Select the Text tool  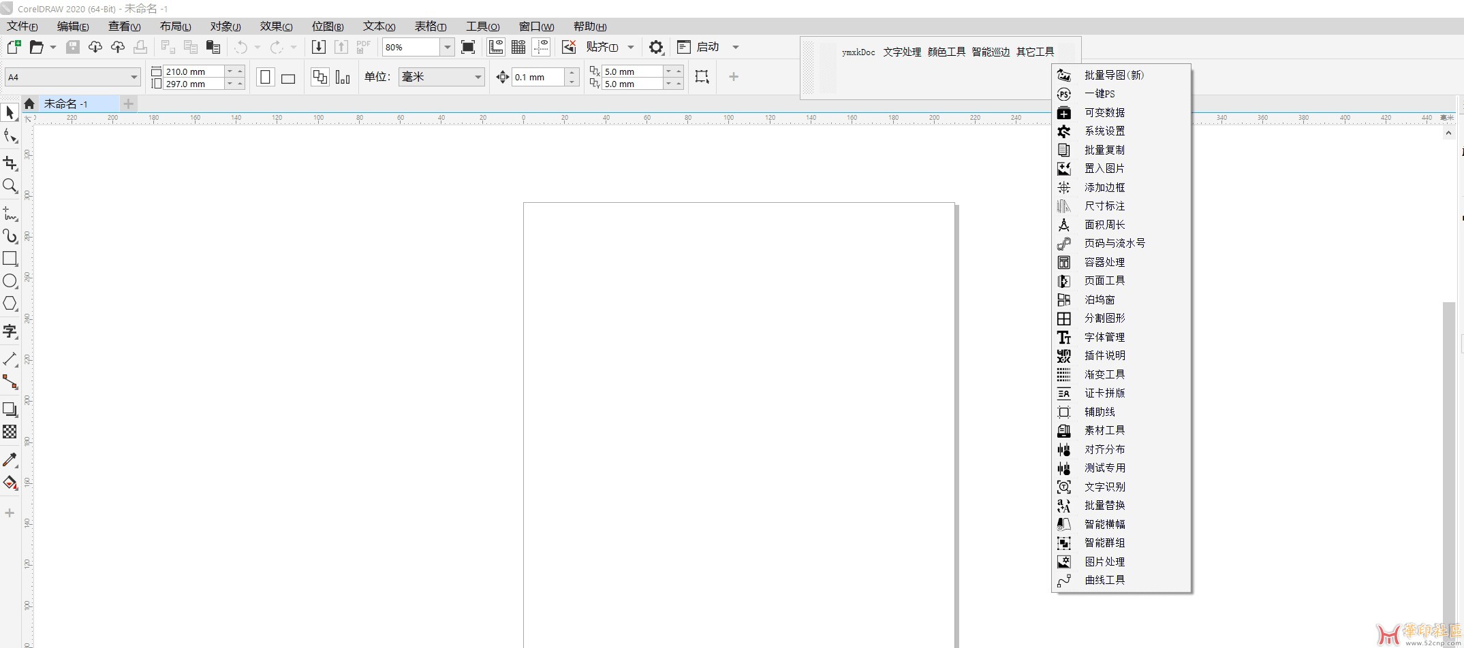point(10,331)
